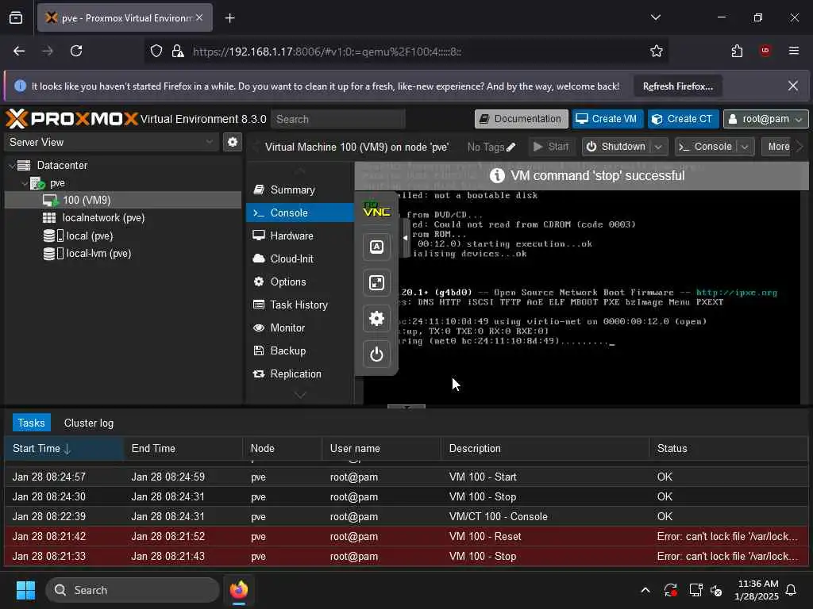813x609 pixels.
Task: Select the VM 100 - Reset task row
Action: [x=406, y=537]
